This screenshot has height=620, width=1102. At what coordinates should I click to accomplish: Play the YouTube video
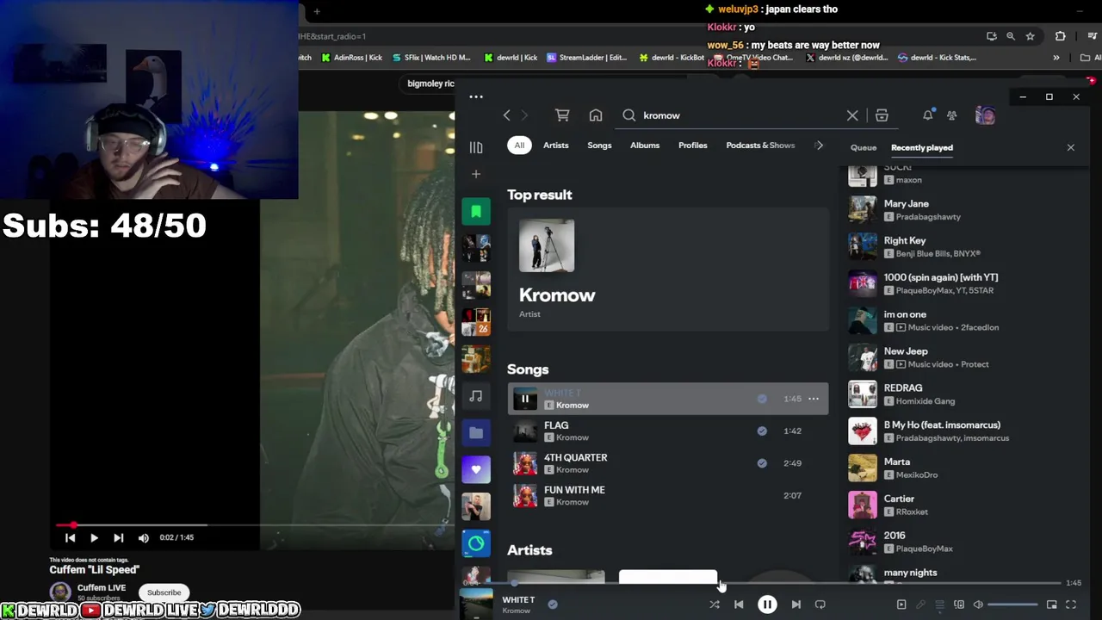(94, 537)
